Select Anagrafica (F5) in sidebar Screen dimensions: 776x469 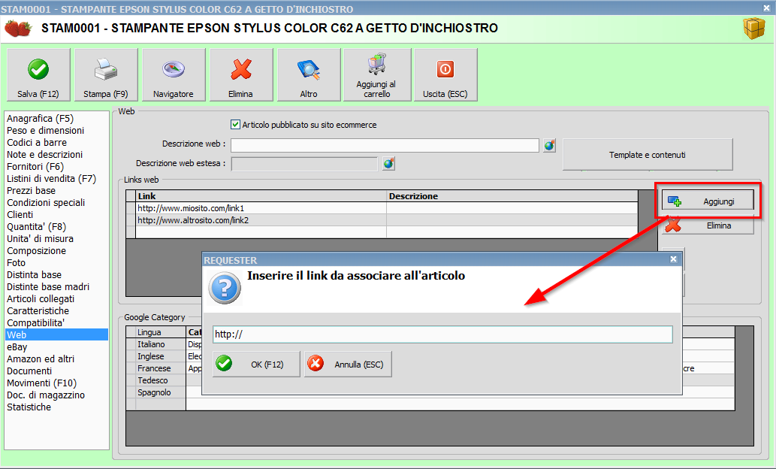[40, 118]
